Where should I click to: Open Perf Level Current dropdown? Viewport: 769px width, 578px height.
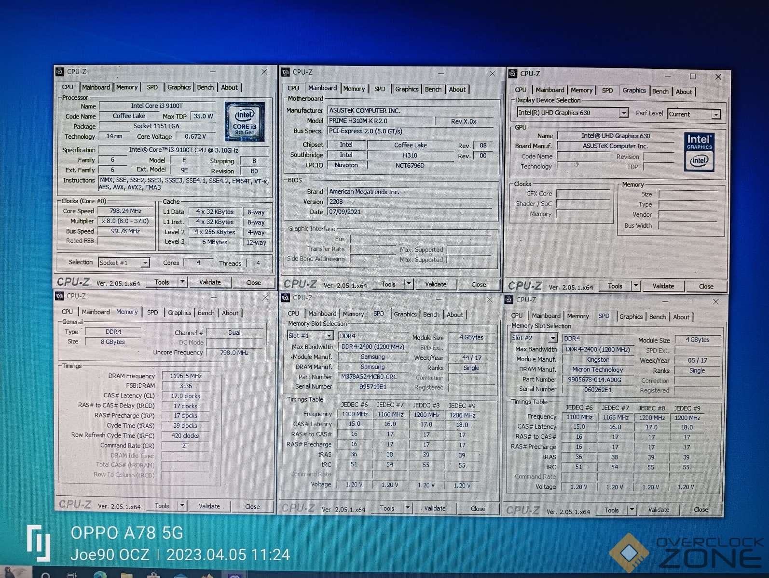716,114
